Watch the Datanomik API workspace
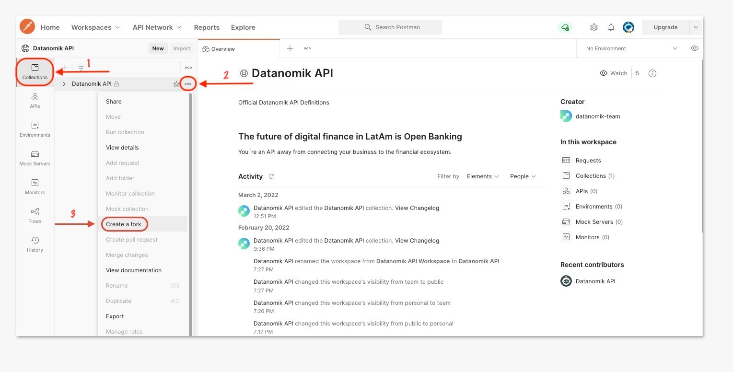Image resolution: width=733 pixels, height=372 pixels. 614,73
